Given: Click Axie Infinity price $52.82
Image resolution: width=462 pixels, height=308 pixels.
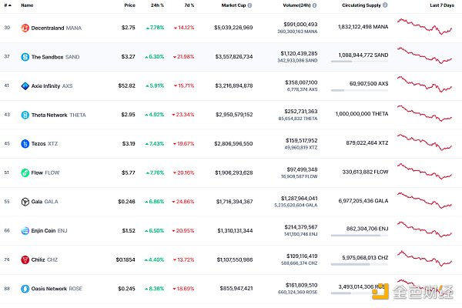Looking at the screenshot, I should point(127,85).
